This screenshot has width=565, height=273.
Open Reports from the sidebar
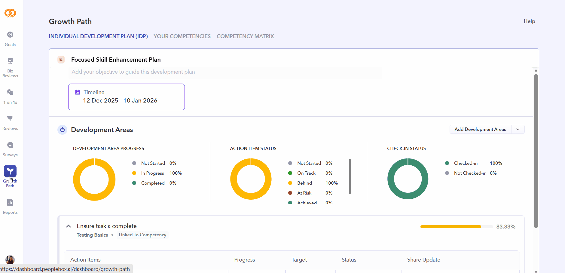(x=10, y=206)
